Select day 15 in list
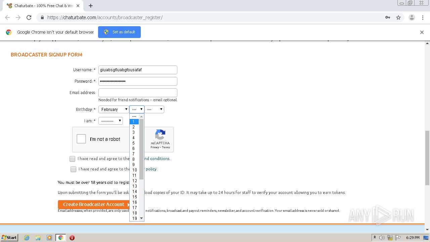 coord(134,197)
